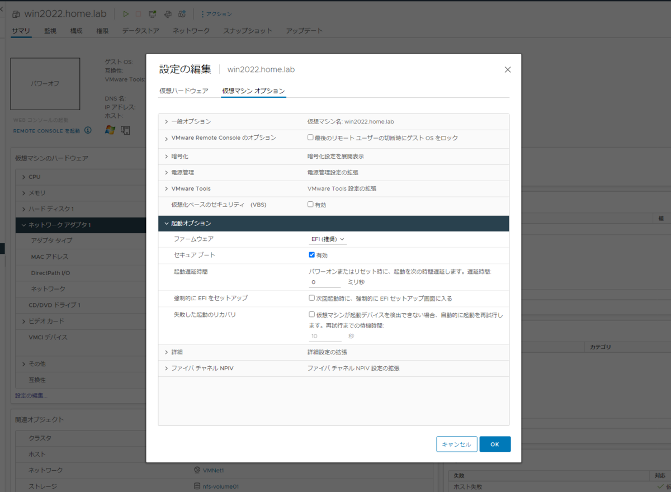The height and width of the screenshot is (492, 671).
Task: Collapse the left navigation pane arrow
Action: [2, 9]
